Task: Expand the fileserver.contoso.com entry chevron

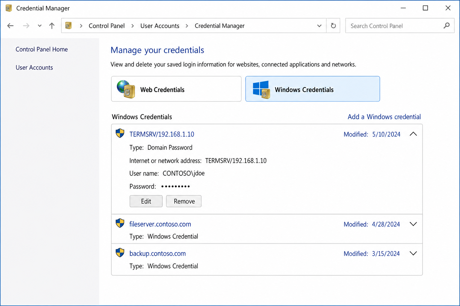Action: pyautogui.click(x=413, y=224)
